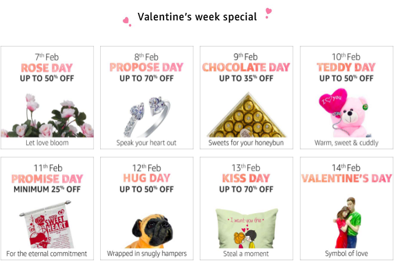Click the 'Let love bloom' caption
Viewport: 396px width, 262px height.
point(47,143)
